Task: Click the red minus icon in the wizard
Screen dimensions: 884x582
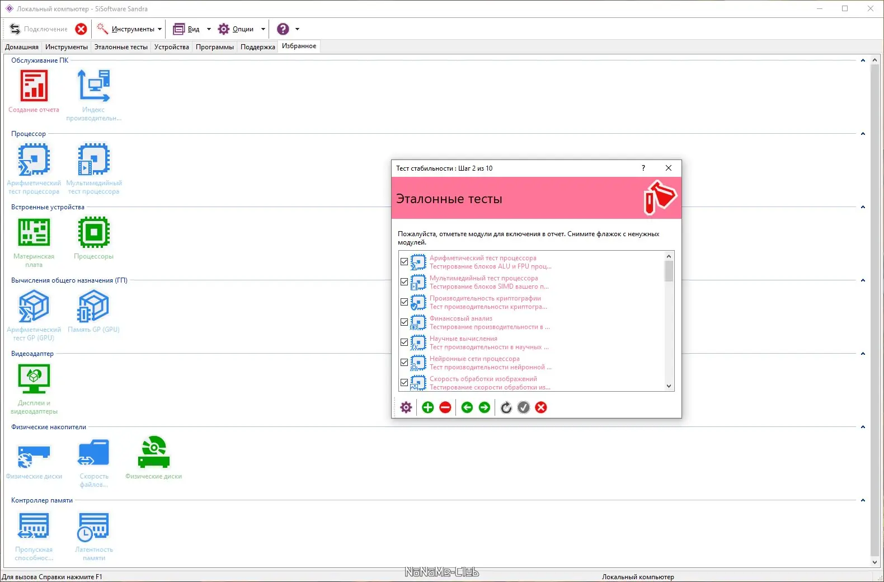Action: coord(445,407)
